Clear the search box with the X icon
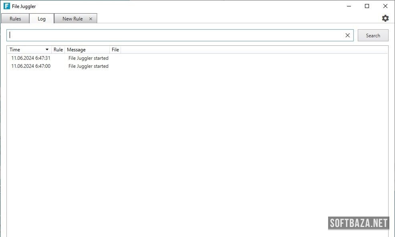 tap(347, 35)
